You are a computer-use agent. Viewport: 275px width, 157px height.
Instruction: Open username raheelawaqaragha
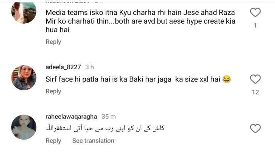[x=71, y=117]
